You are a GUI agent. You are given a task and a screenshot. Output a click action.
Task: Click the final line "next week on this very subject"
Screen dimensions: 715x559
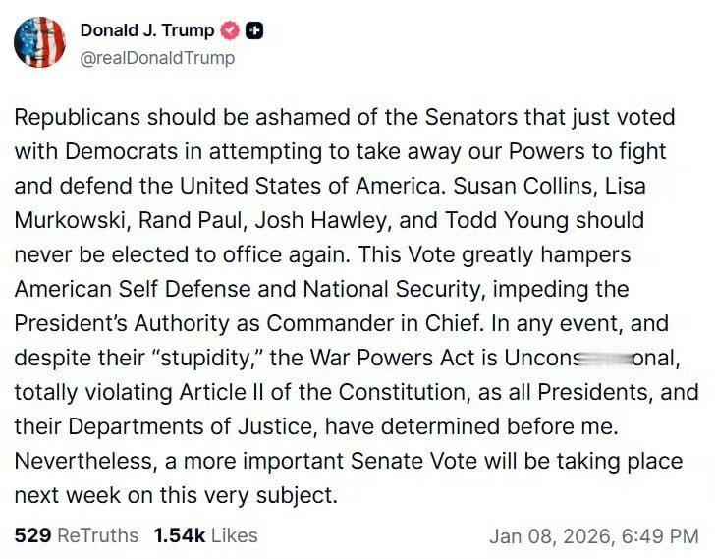pos(176,495)
